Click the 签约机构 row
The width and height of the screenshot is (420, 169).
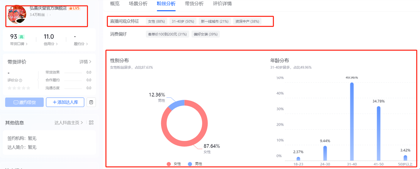[x=22, y=138]
